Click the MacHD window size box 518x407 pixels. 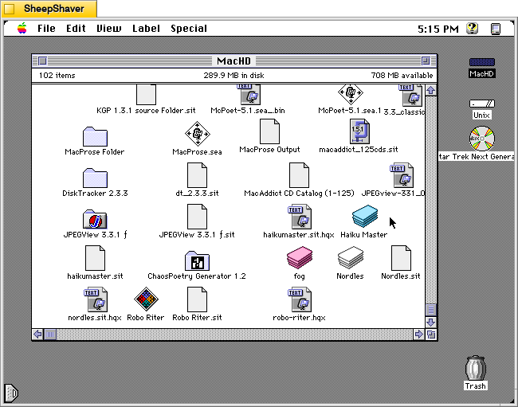pos(431,335)
